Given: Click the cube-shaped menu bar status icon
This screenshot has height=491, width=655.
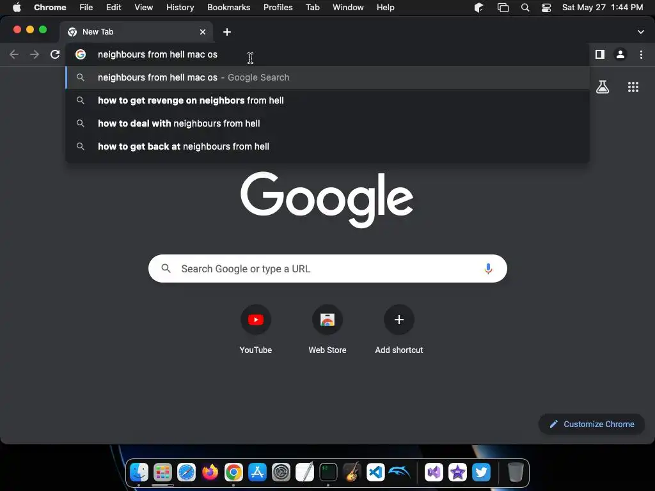Looking at the screenshot, I should (x=478, y=8).
